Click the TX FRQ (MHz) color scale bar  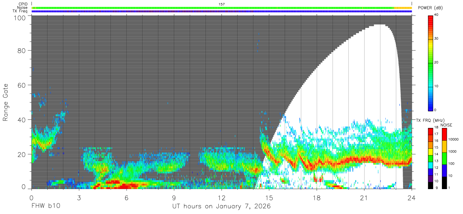431,158
